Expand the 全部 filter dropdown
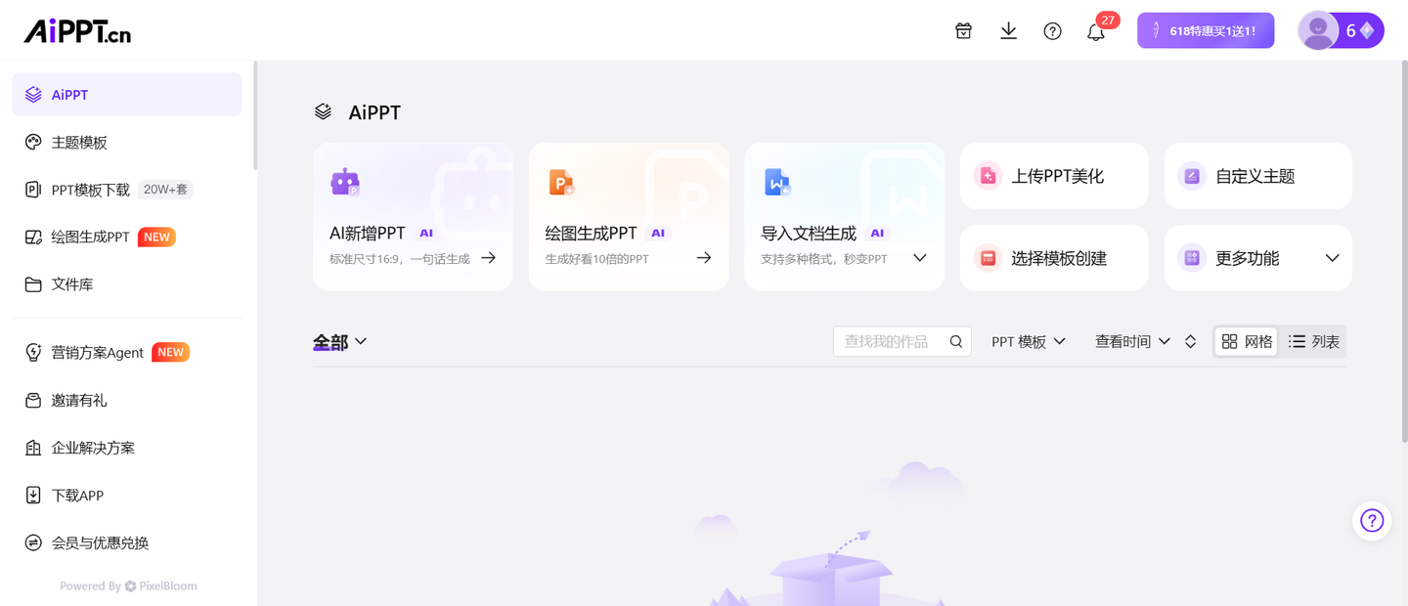Screen dimensions: 1408x606 coord(340,341)
